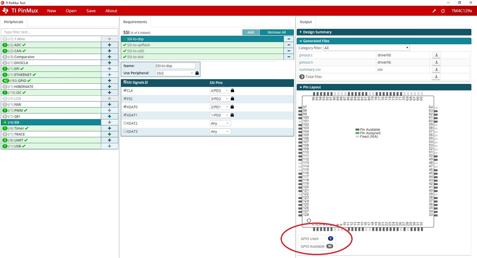Collapse Generated Files section
This screenshot has width=477, height=258.
[x=384, y=41]
